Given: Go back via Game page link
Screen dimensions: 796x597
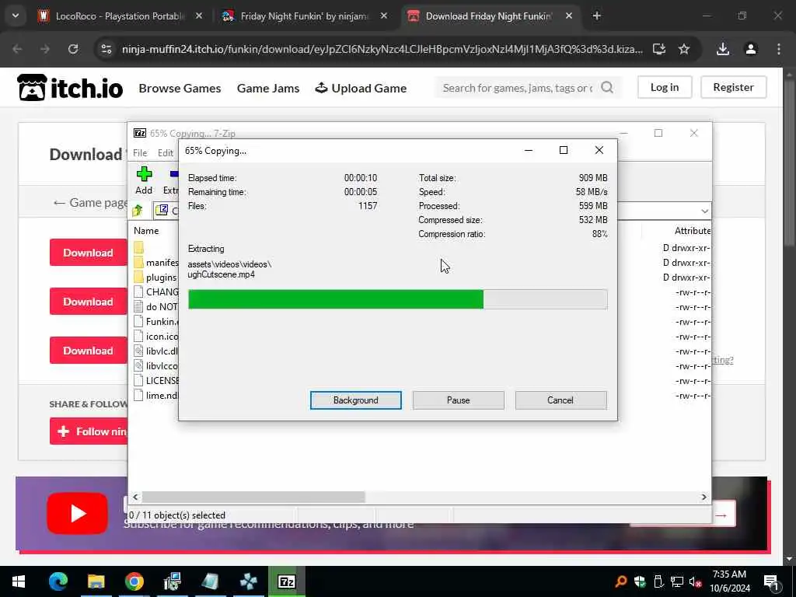Looking at the screenshot, I should [x=90, y=203].
